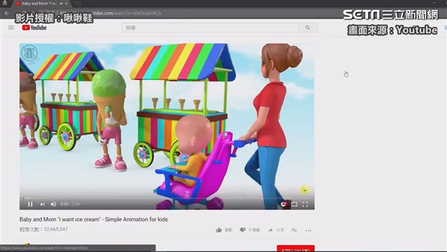Skip to the next video

tap(43, 204)
